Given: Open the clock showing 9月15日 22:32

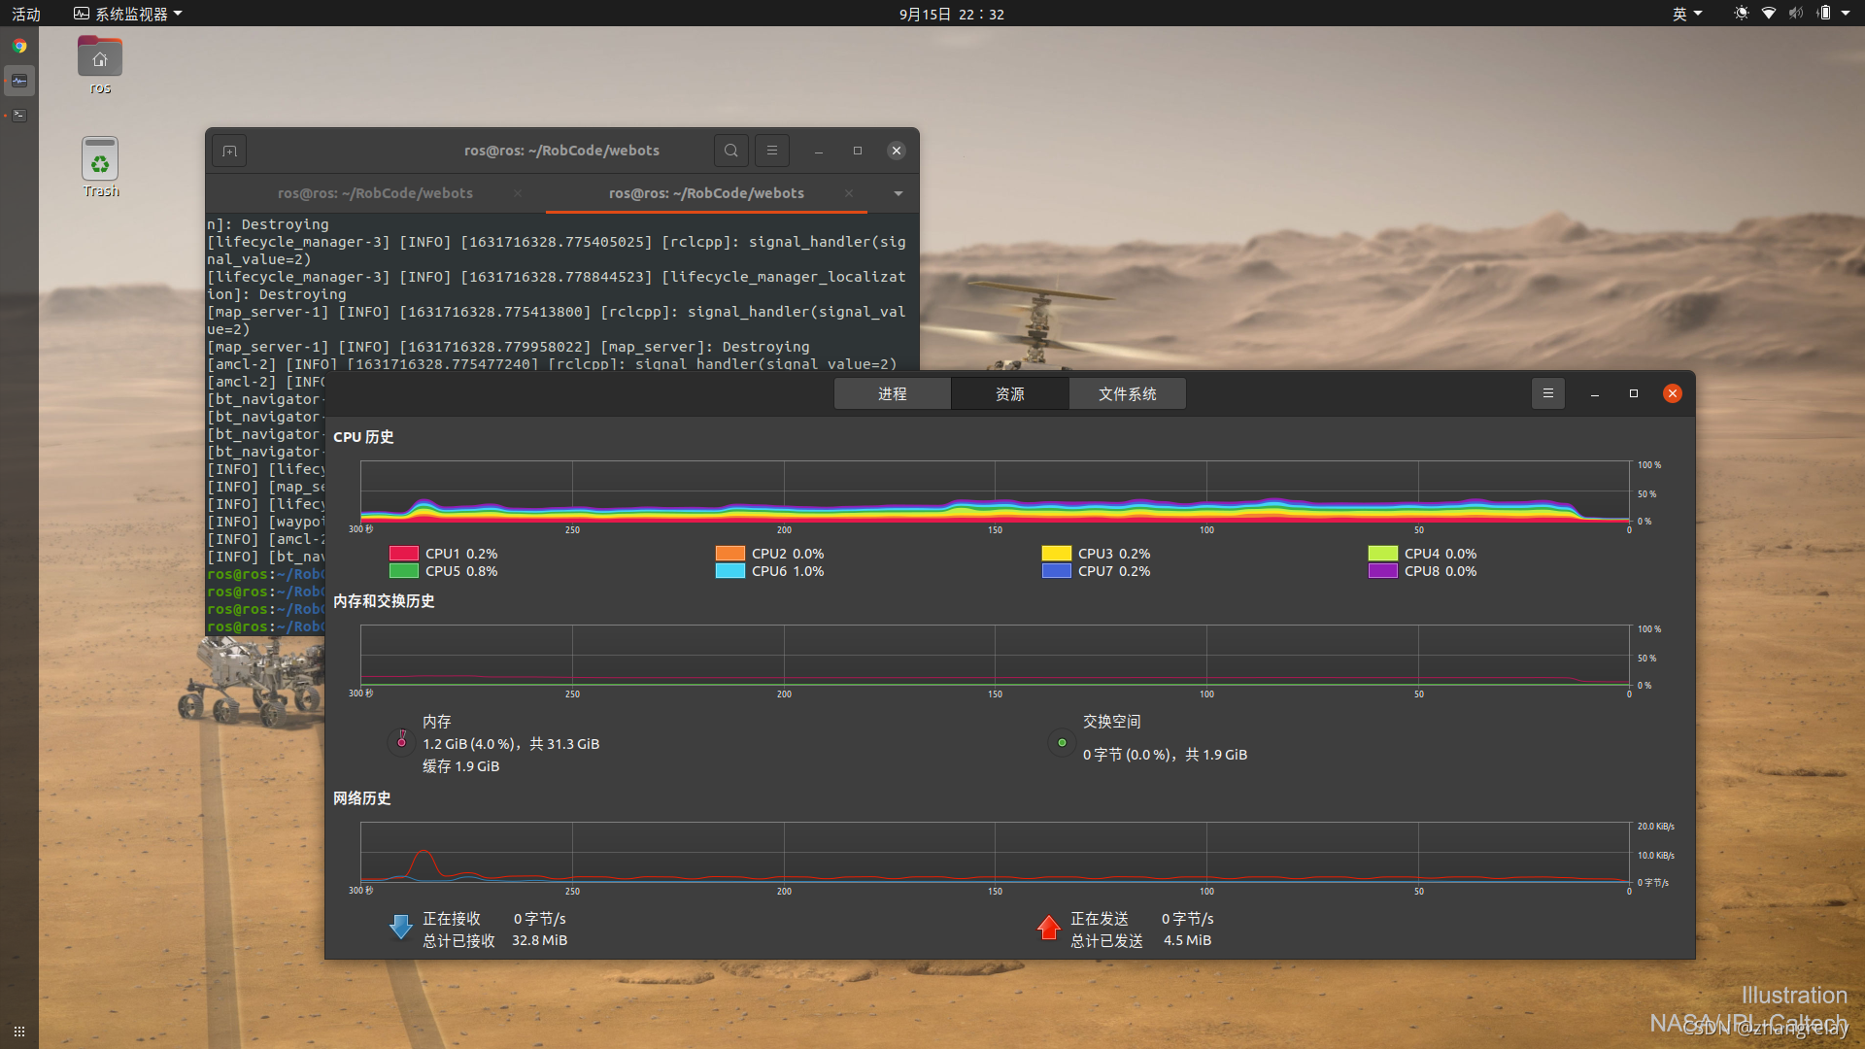Looking at the screenshot, I should pyautogui.click(x=951, y=14).
